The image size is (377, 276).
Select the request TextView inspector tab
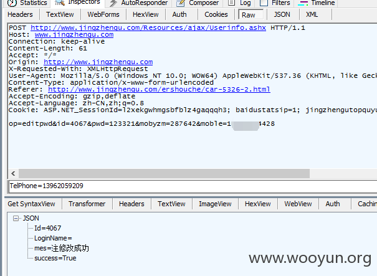click(60, 14)
